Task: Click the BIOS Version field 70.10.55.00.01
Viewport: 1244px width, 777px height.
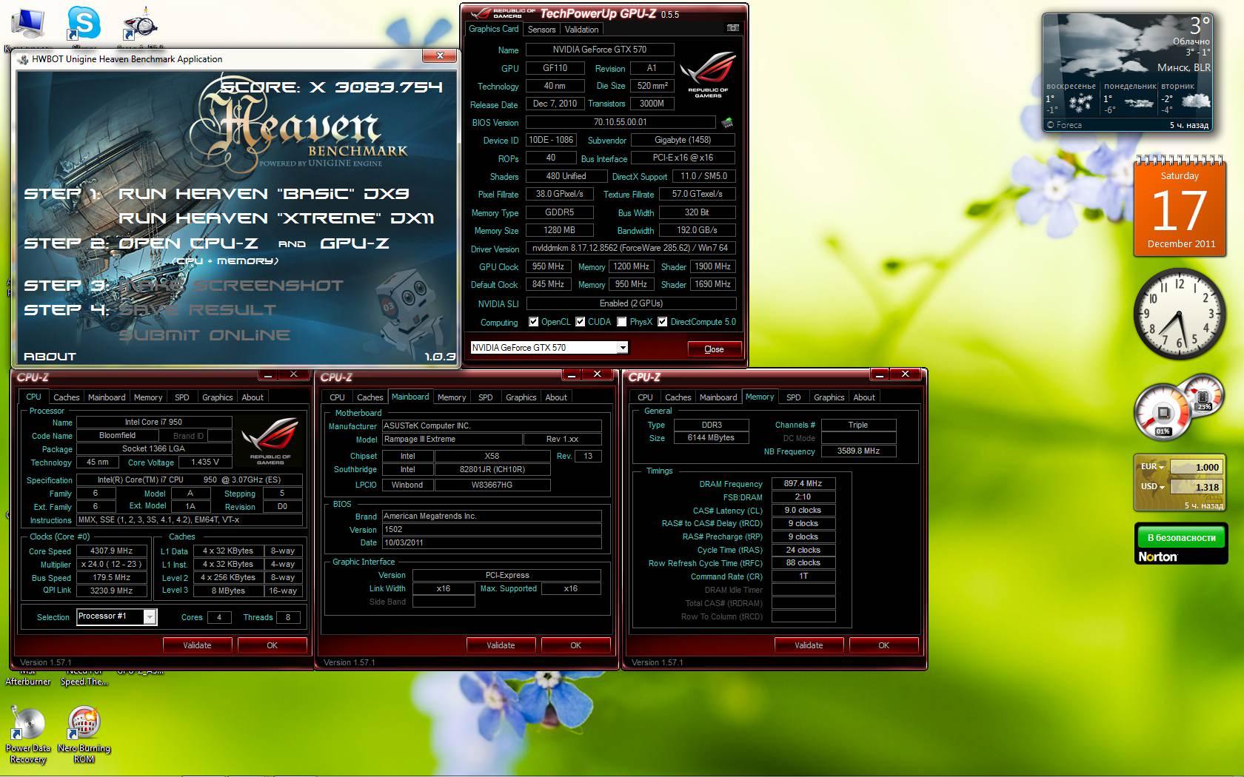Action: (621, 122)
